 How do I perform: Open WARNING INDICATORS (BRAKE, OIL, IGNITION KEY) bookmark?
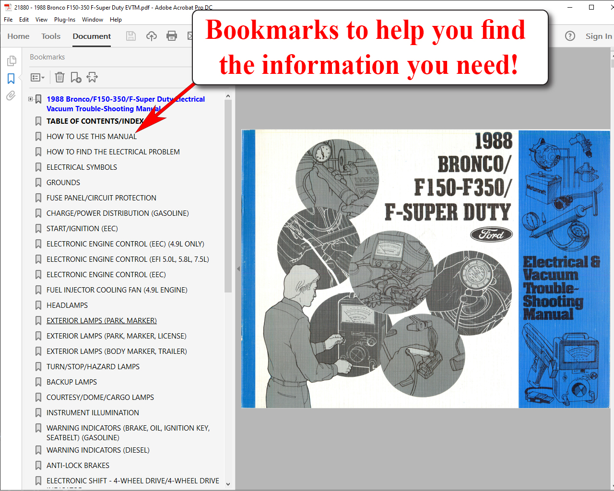(128, 433)
